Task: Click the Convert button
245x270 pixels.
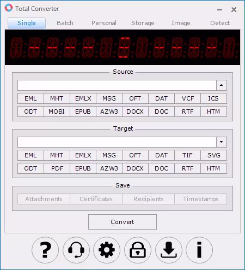Action: [x=122, y=222]
